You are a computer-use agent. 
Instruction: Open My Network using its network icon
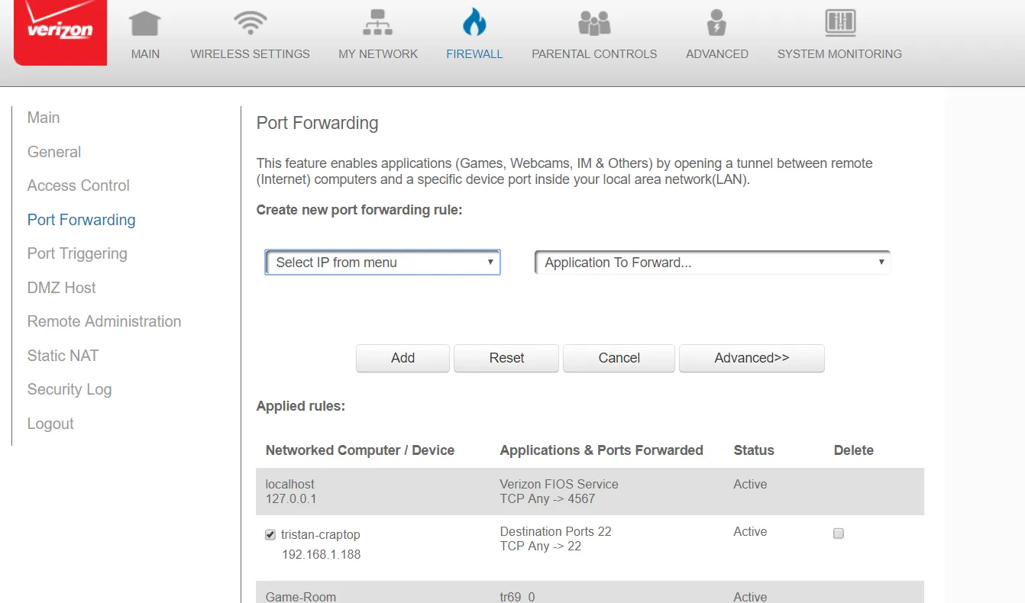pyautogui.click(x=378, y=23)
